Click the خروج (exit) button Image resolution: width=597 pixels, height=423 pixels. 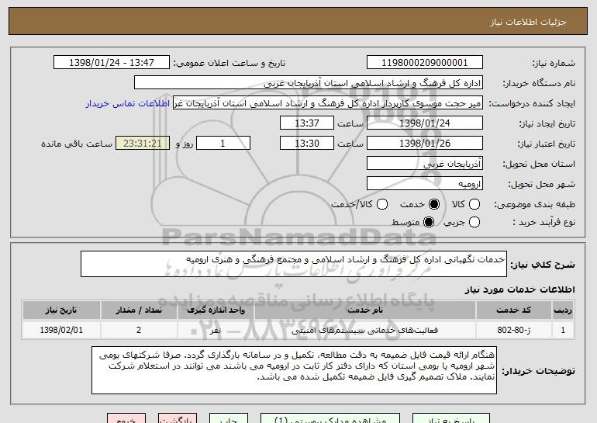[126, 419]
